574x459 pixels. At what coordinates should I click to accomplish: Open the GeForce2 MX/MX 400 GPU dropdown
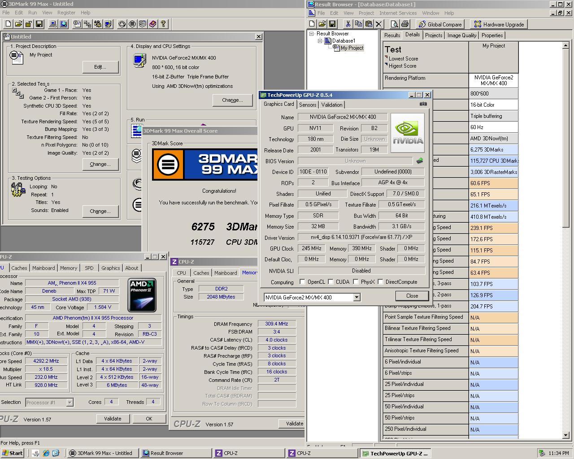coord(357,297)
